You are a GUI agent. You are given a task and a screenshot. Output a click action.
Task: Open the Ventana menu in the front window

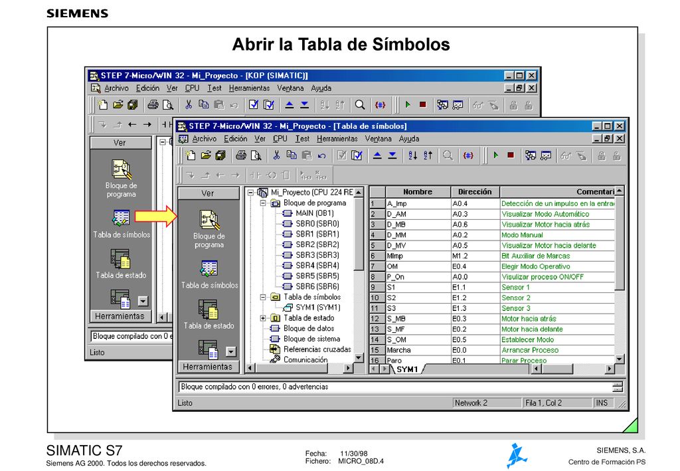pos(378,139)
